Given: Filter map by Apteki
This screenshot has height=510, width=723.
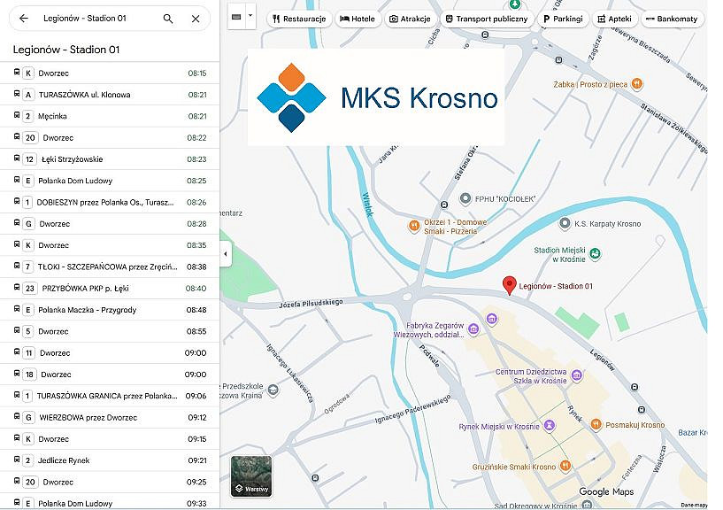Looking at the screenshot, I should click(615, 19).
